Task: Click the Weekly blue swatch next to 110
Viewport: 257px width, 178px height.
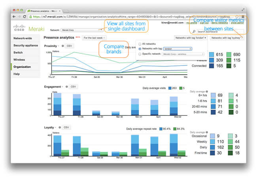Action: [x=212, y=142]
